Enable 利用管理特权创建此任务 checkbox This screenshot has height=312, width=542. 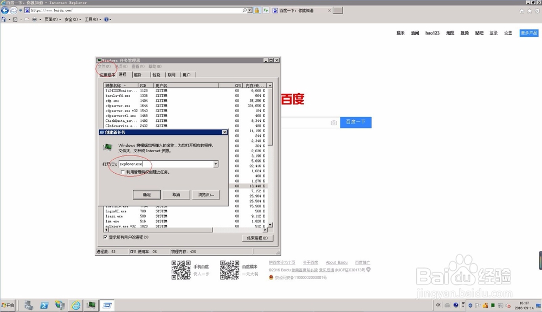[122, 172]
